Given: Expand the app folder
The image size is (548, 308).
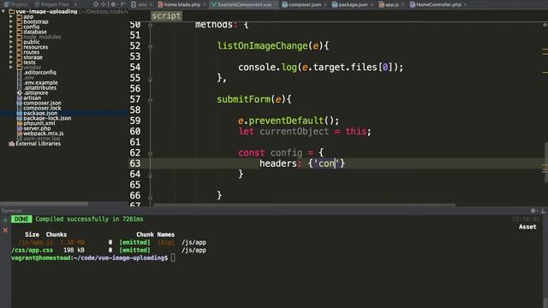Looking at the screenshot, I should point(11,16).
